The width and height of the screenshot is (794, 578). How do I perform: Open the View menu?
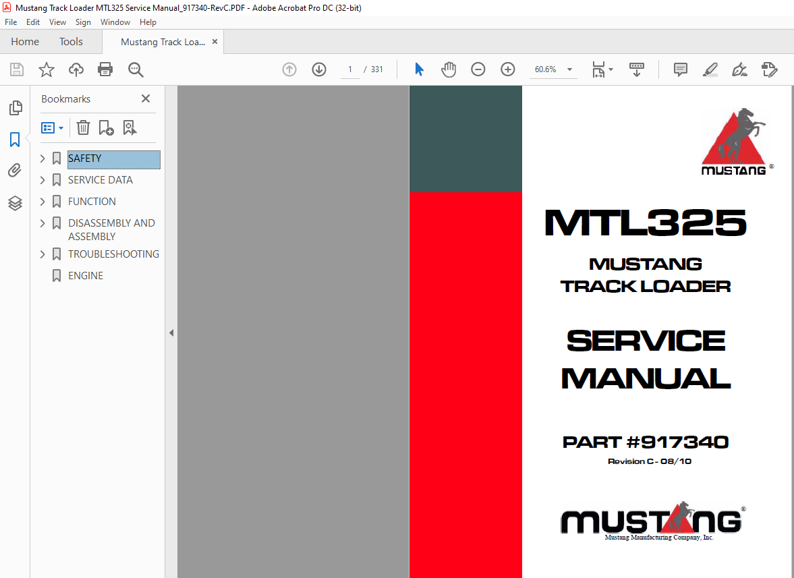57,22
